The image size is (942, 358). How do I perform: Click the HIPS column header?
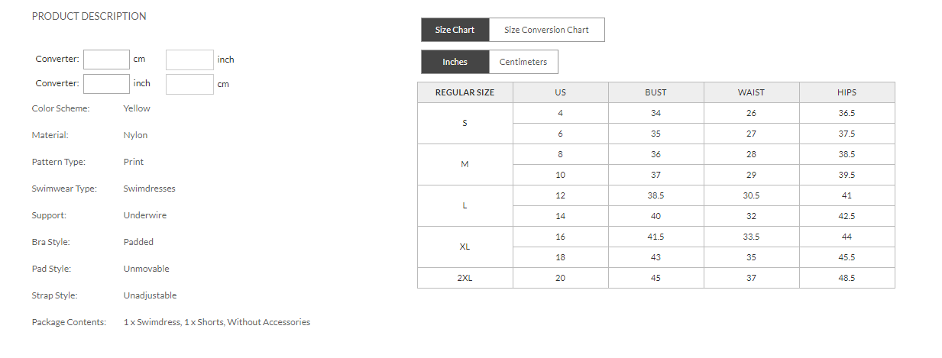[847, 92]
